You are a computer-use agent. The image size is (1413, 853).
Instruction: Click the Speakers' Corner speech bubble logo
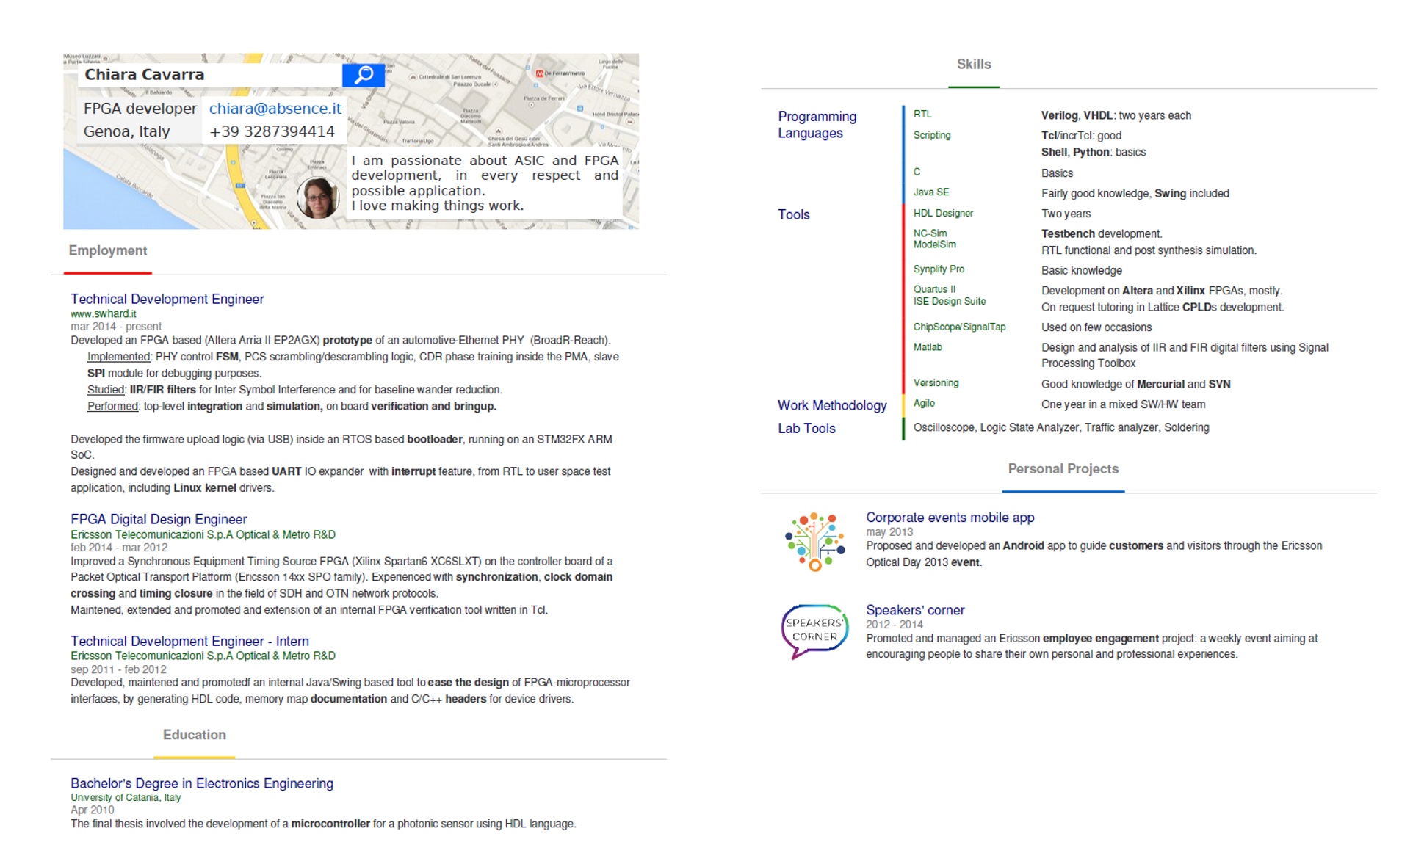pos(814,631)
